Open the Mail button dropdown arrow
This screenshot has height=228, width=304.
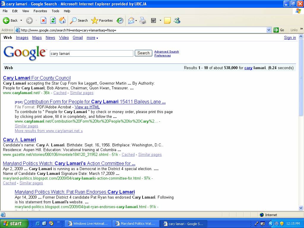[x=136, y=20]
